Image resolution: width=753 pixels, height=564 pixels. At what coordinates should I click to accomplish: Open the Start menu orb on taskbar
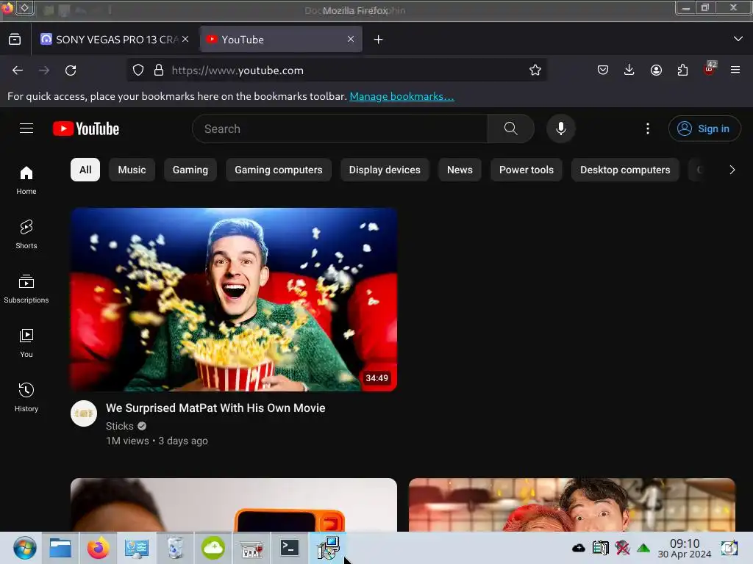coord(24,548)
